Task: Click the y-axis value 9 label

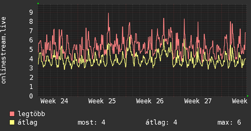Action: point(31,12)
